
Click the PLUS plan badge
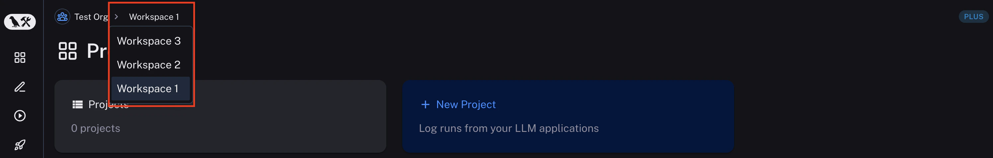pyautogui.click(x=973, y=17)
